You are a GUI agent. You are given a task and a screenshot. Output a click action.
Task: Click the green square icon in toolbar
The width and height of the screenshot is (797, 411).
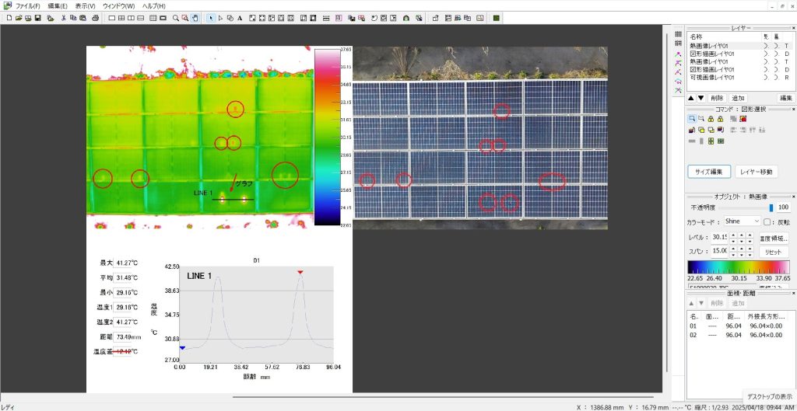[497, 17]
